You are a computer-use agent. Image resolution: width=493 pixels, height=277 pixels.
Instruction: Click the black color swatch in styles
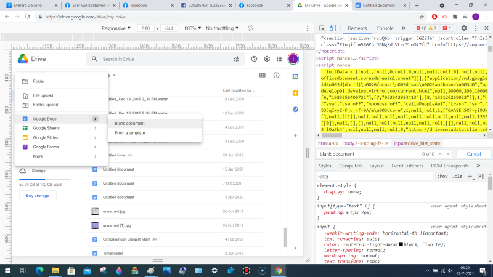[401, 243]
